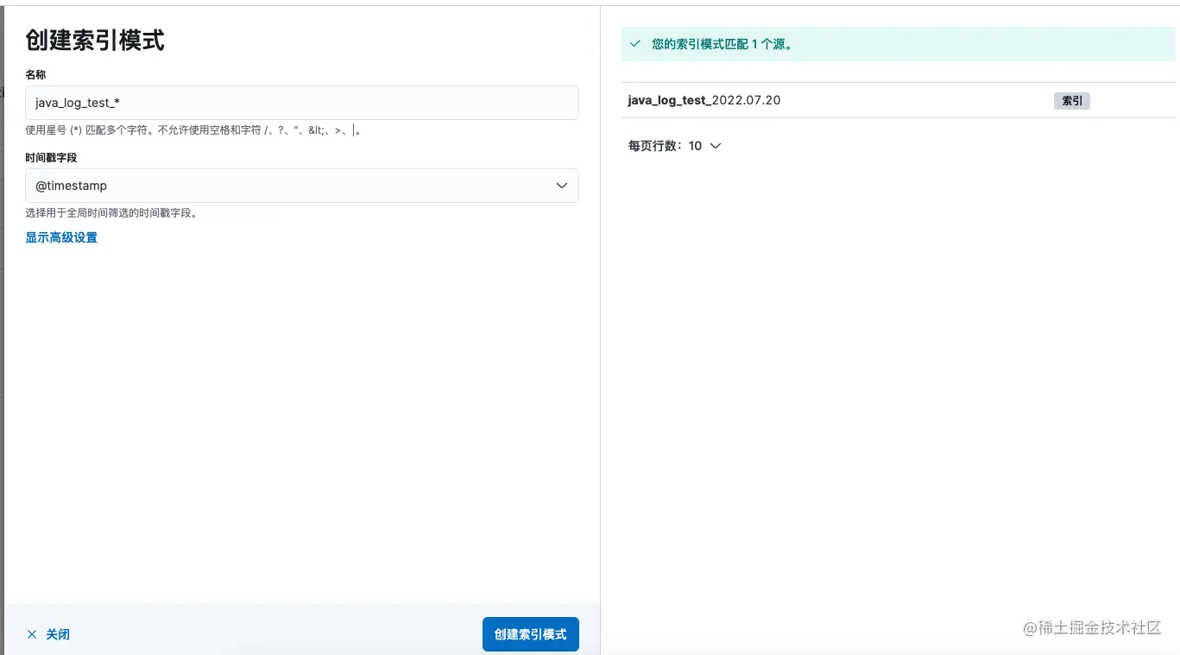
Task: Open the 显示高级设置 link
Action: coord(61,237)
